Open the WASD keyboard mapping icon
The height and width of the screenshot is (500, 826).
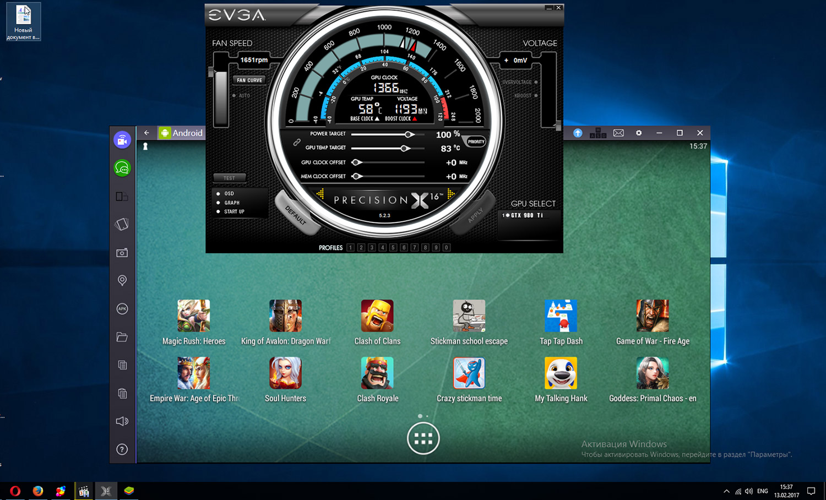tap(598, 133)
